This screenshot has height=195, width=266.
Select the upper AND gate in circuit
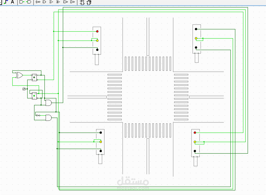(x=48, y=103)
